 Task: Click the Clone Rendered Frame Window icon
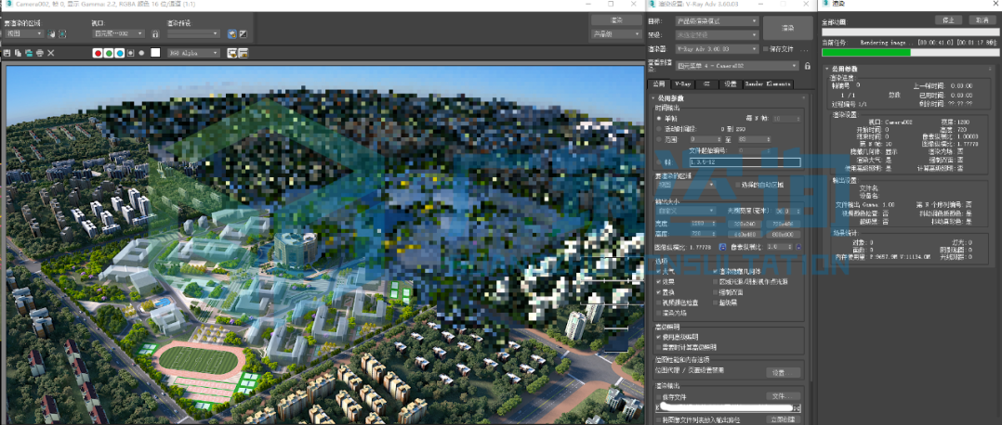point(29,53)
